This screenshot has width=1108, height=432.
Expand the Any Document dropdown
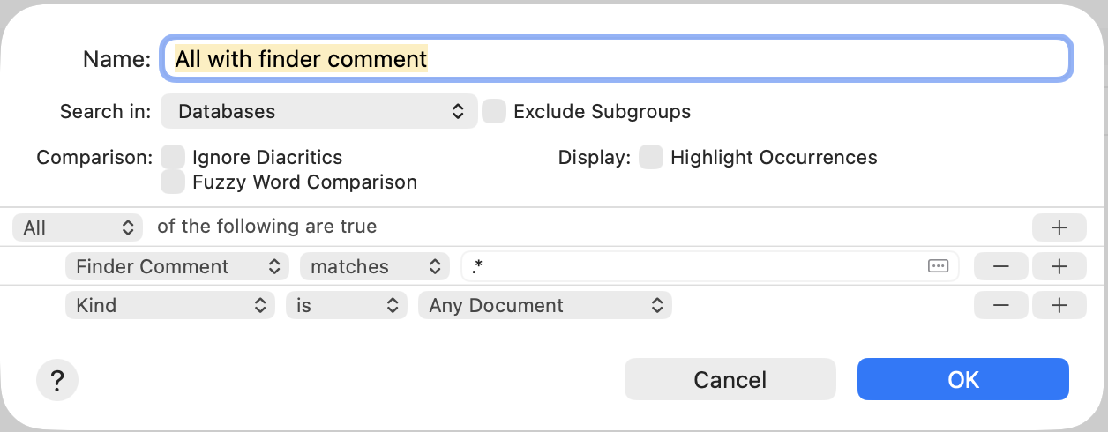pos(544,305)
